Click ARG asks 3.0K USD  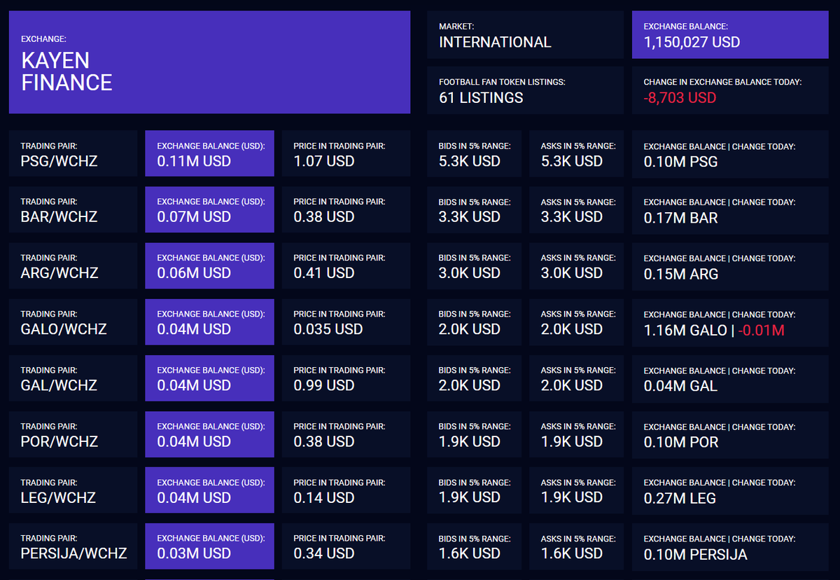577,265
